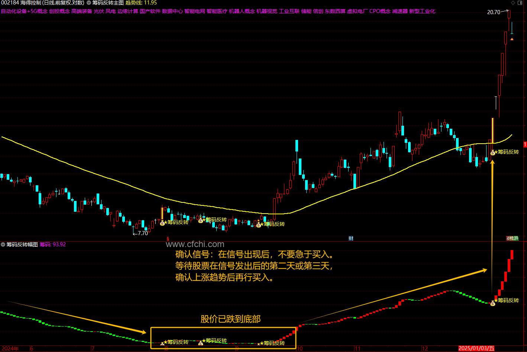
Task: Select the 光伏 sector tag
Action: 99,11
